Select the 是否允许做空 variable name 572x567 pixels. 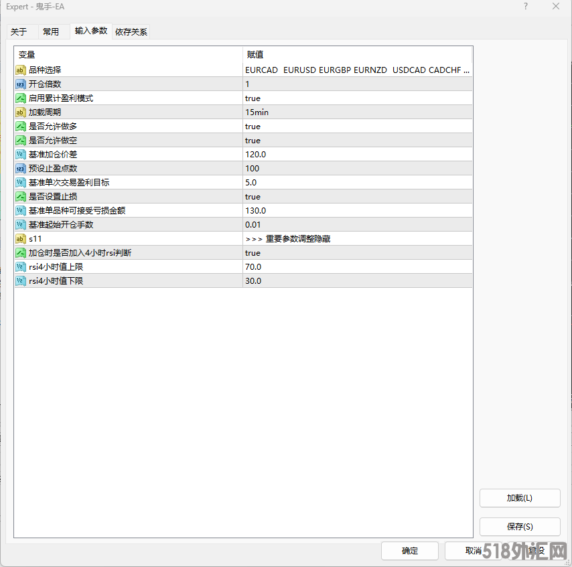click(53, 141)
